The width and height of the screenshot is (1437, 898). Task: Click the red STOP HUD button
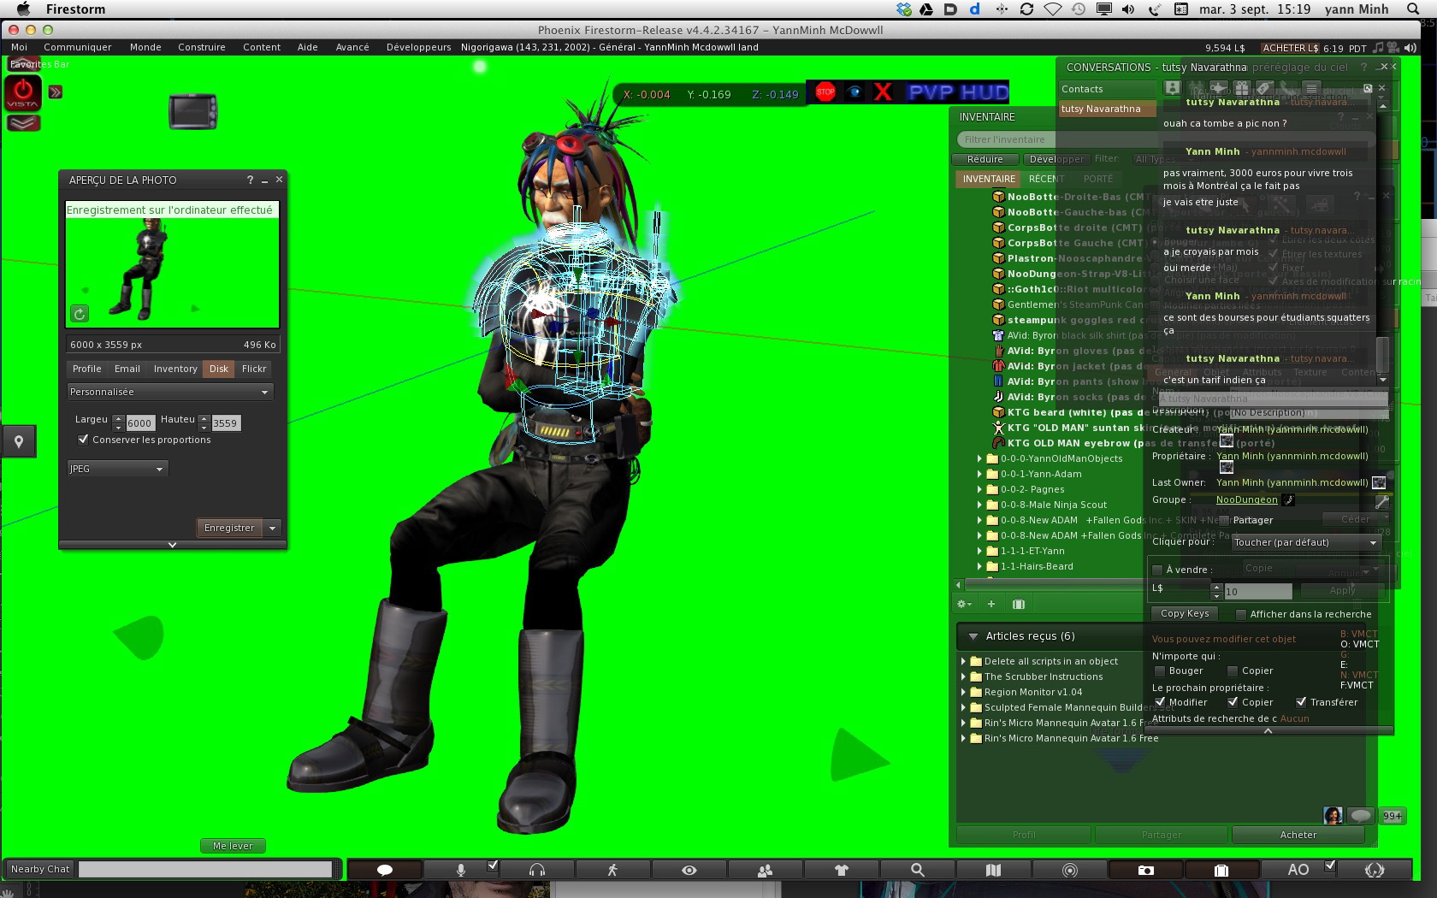tap(825, 92)
